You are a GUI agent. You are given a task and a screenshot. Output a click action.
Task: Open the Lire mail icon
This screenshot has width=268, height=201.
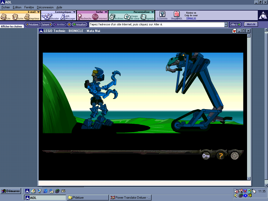click(x=5, y=17)
